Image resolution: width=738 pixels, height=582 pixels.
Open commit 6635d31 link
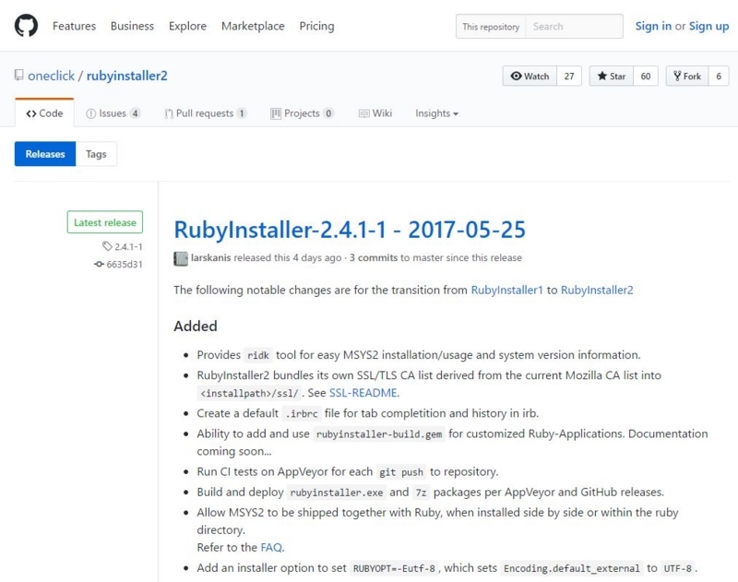pyautogui.click(x=119, y=264)
